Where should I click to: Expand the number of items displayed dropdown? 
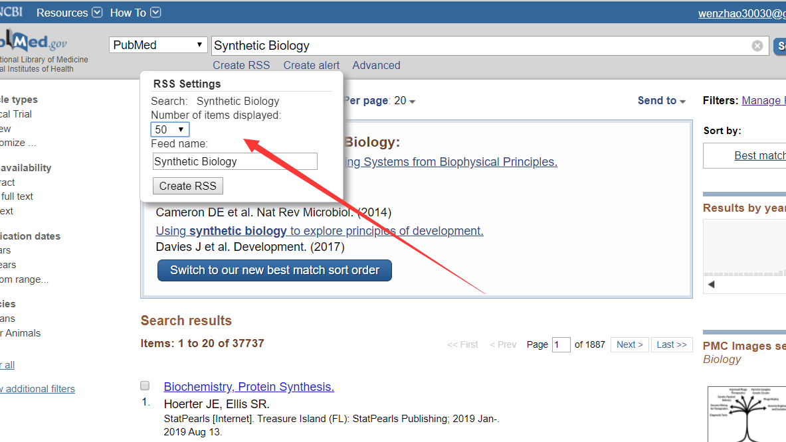pos(170,129)
